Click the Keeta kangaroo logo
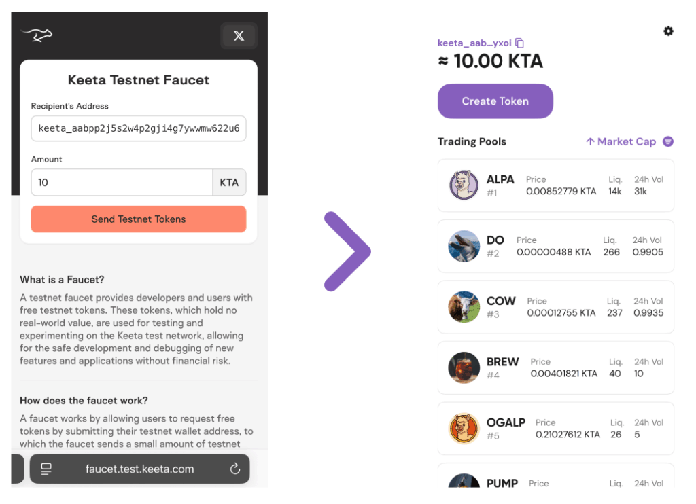This screenshot has width=696, height=504. pyautogui.click(x=37, y=35)
